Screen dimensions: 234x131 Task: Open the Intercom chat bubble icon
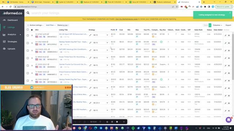tap(229, 120)
